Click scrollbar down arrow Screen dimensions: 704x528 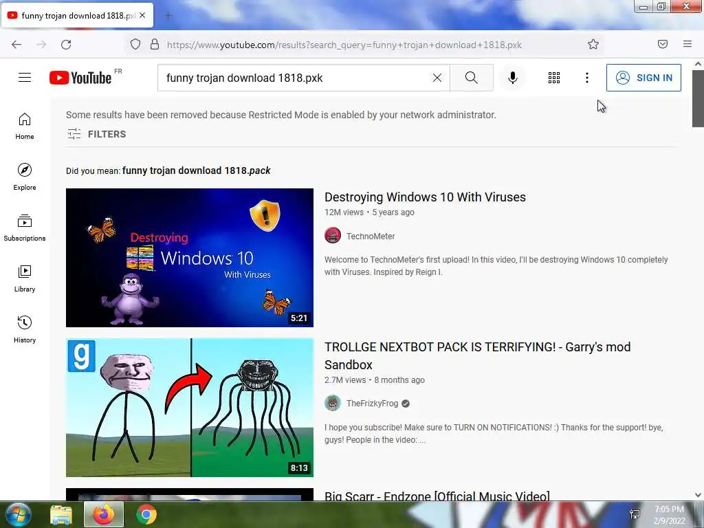698,495
